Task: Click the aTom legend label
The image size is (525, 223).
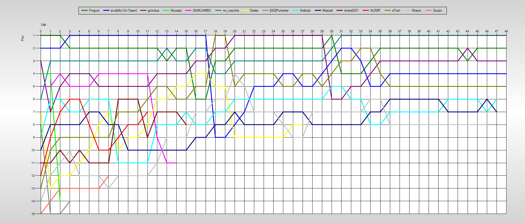Action: click(396, 10)
